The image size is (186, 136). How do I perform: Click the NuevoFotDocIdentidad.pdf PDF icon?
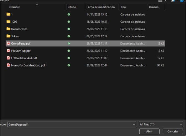pyautogui.click(x=8, y=65)
